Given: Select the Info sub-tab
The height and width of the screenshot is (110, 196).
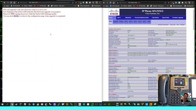Looking at the screenshot, I should point(111,21).
